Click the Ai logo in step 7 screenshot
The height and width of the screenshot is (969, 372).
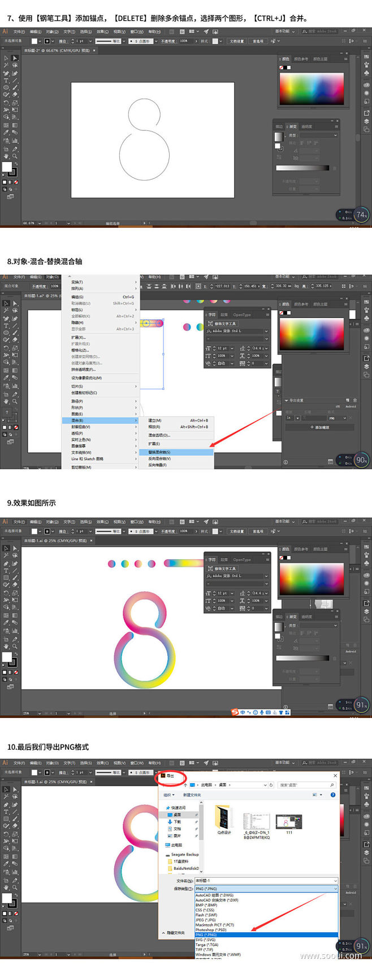tap(5, 32)
